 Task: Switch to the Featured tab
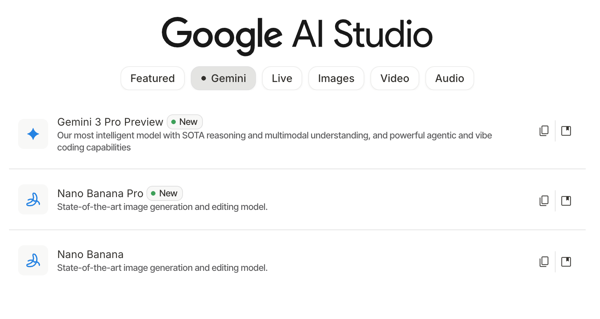152,78
